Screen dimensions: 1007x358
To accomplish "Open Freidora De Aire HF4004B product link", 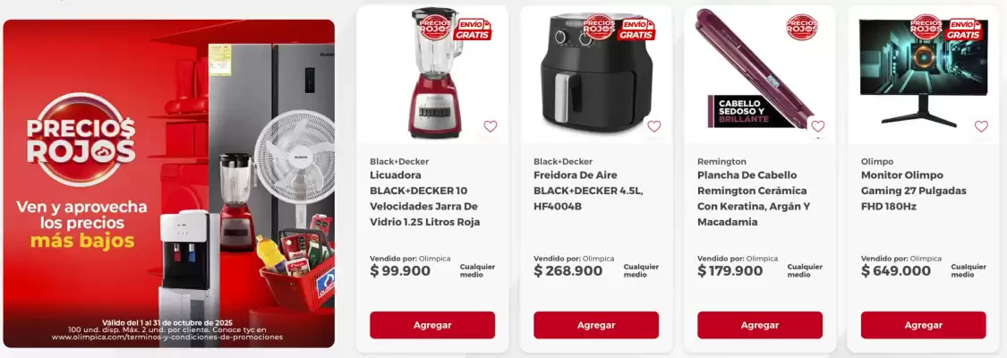I will [588, 191].
